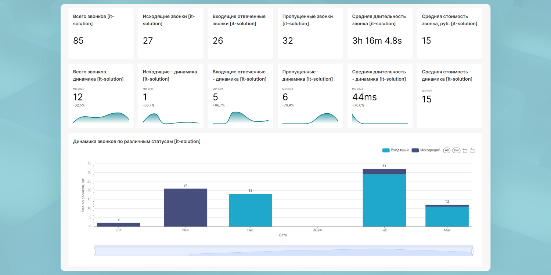Click the December incoming calls bar
Image resolution: width=551 pixels, height=275 pixels.
(x=250, y=210)
